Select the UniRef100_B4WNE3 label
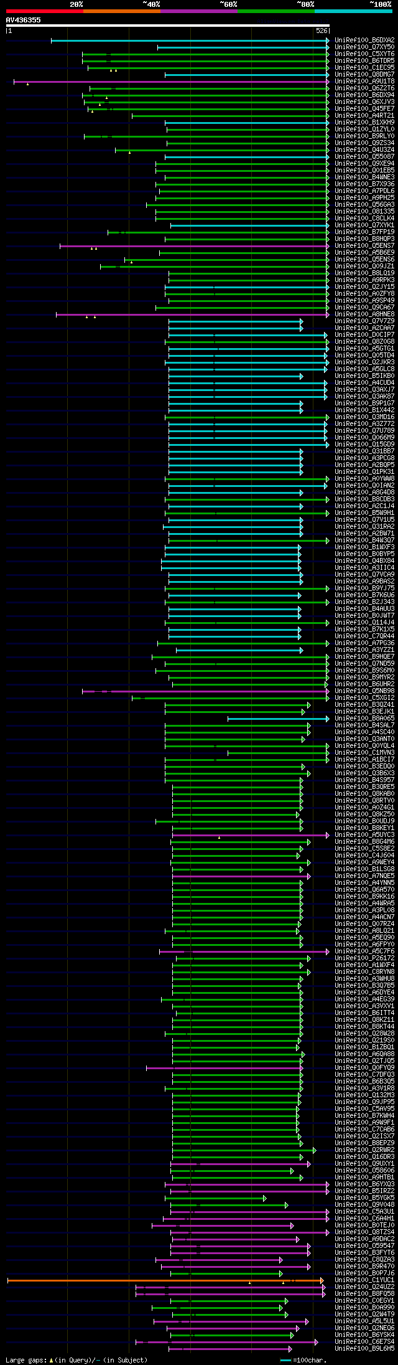398x1365 pixels. (x=364, y=177)
